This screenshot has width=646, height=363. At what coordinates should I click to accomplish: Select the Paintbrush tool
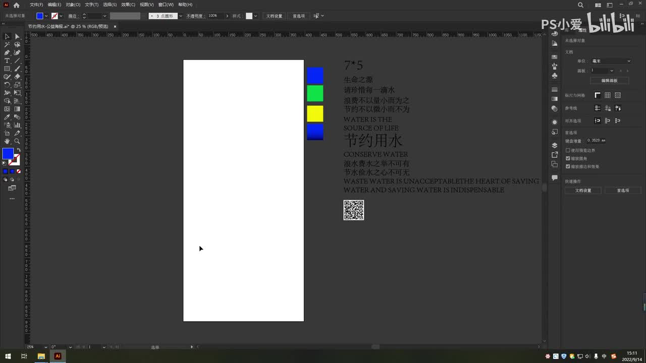point(17,69)
